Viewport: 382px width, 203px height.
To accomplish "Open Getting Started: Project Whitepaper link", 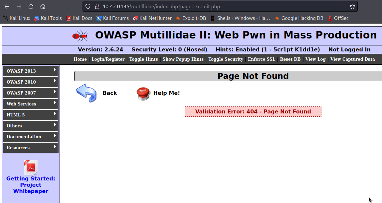I will [31, 185].
